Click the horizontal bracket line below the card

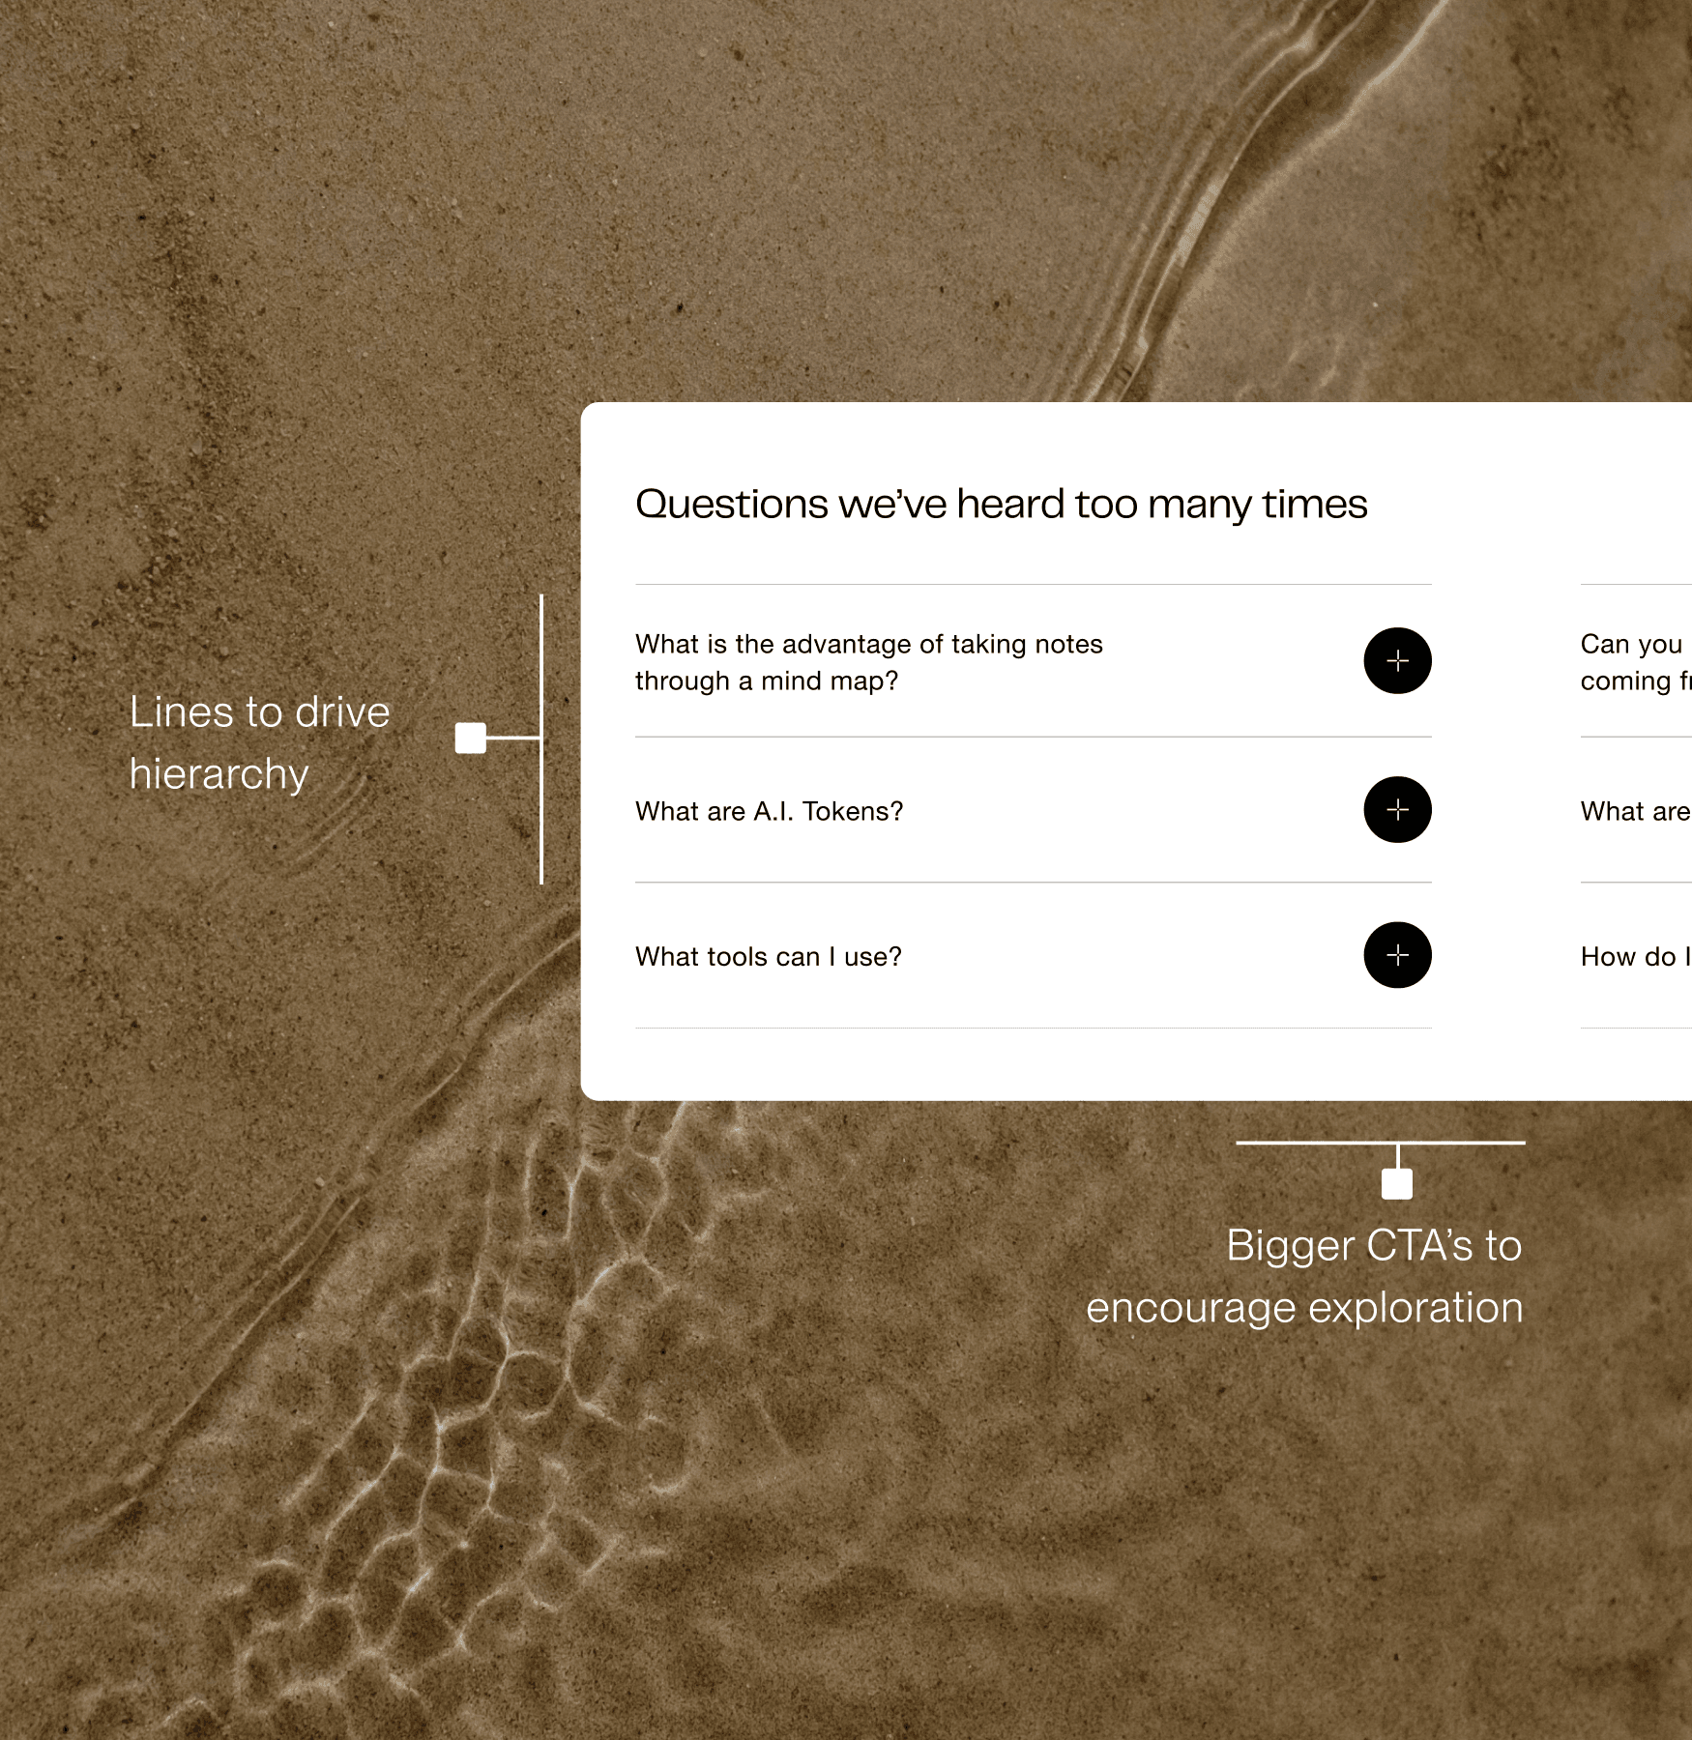tap(1315, 1143)
